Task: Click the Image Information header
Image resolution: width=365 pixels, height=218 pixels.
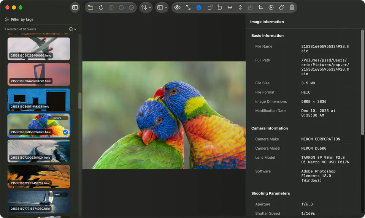Action: pos(267,22)
